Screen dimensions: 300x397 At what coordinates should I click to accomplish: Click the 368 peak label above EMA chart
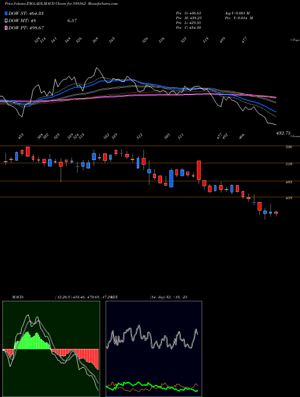tap(95, 40)
